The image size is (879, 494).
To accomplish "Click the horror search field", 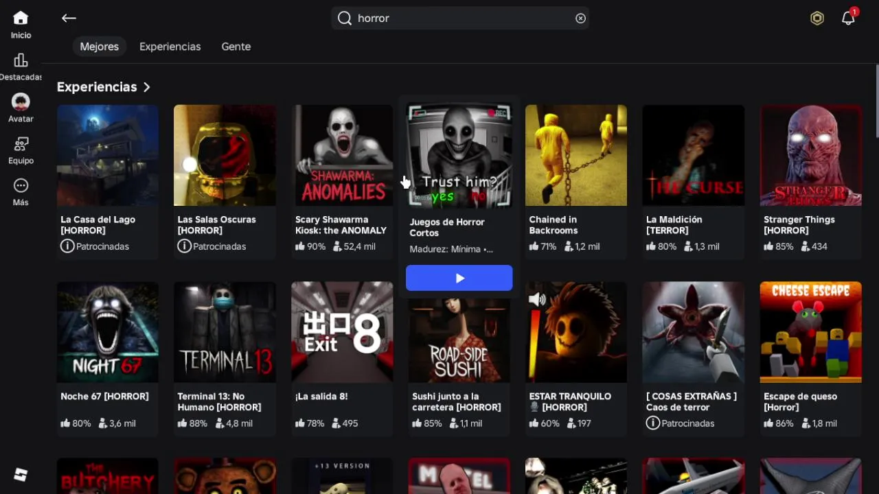I will (460, 19).
